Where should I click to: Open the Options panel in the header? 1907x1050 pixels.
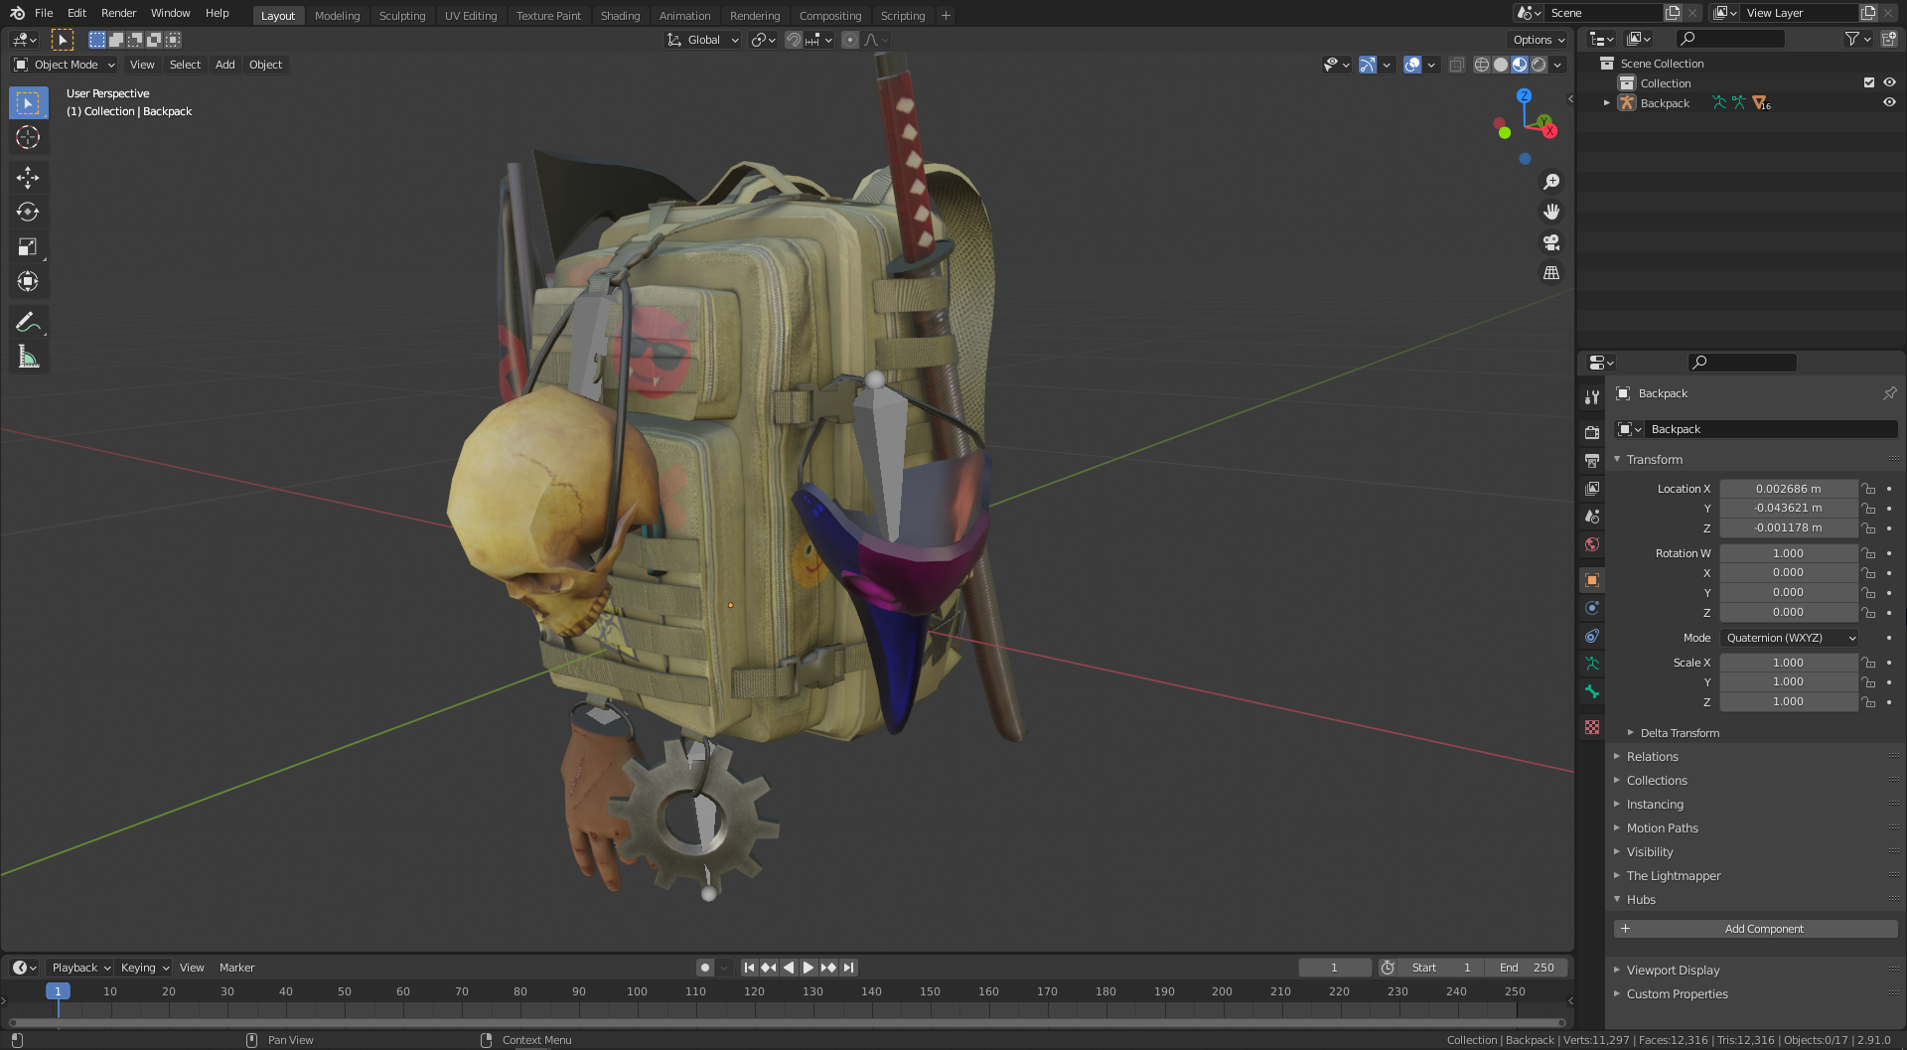pos(1537,39)
